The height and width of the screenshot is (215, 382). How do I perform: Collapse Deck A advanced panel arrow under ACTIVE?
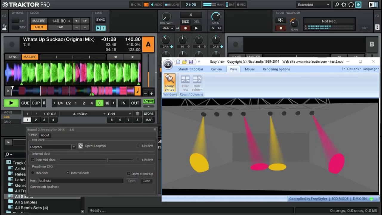[149, 106]
